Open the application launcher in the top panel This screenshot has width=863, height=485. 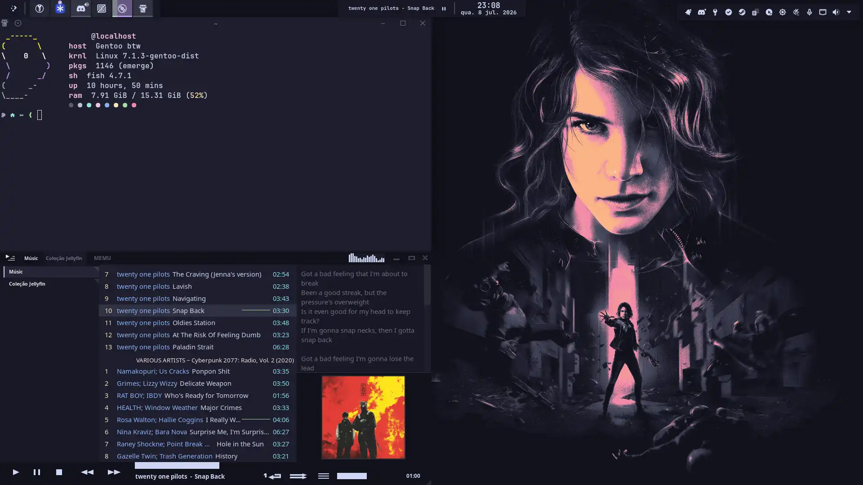click(x=13, y=9)
